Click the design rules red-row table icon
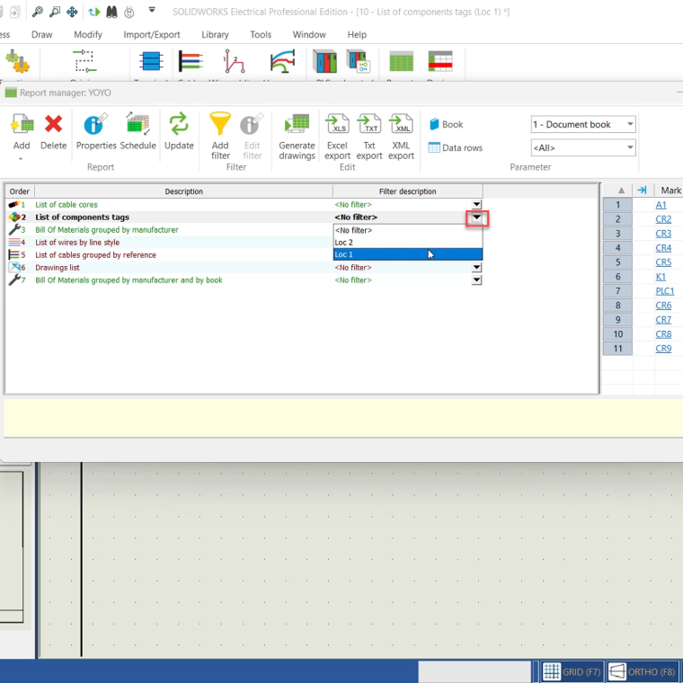Viewport: 683px width, 683px height. pos(440,61)
